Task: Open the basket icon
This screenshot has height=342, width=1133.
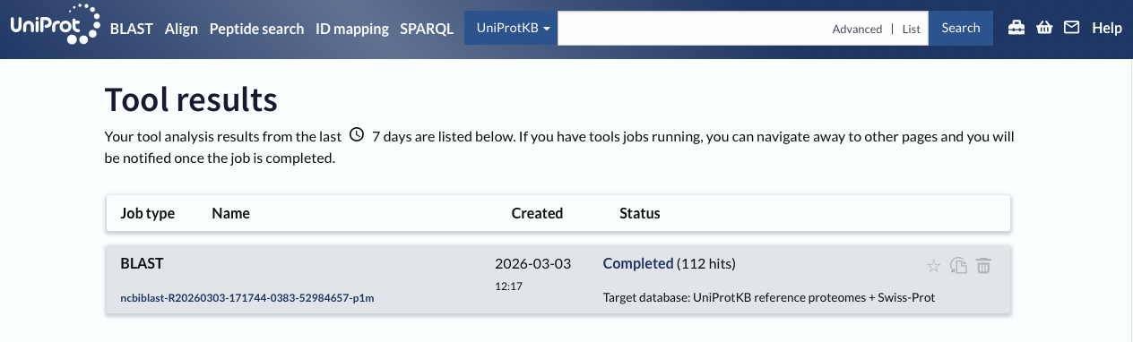Action: pyautogui.click(x=1044, y=28)
